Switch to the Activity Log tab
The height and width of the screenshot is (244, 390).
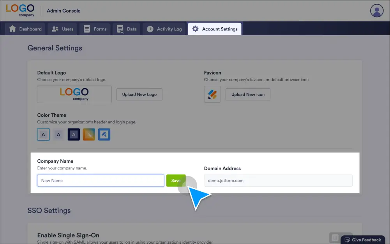pyautogui.click(x=164, y=29)
